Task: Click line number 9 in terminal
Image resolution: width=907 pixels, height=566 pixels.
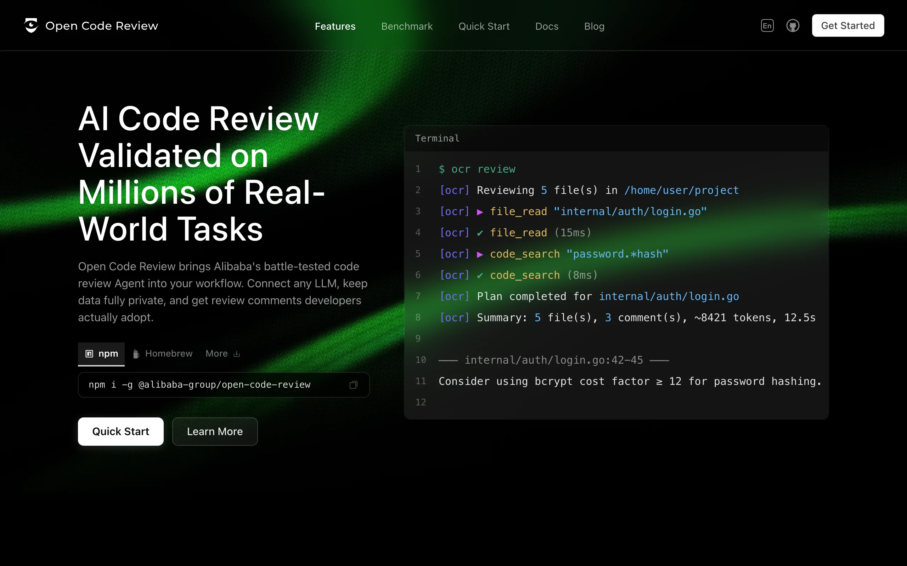Action: tap(418, 339)
